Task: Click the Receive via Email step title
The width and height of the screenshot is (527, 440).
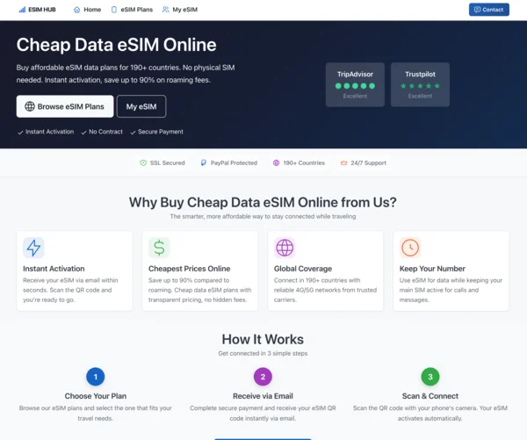Action: [x=263, y=396]
